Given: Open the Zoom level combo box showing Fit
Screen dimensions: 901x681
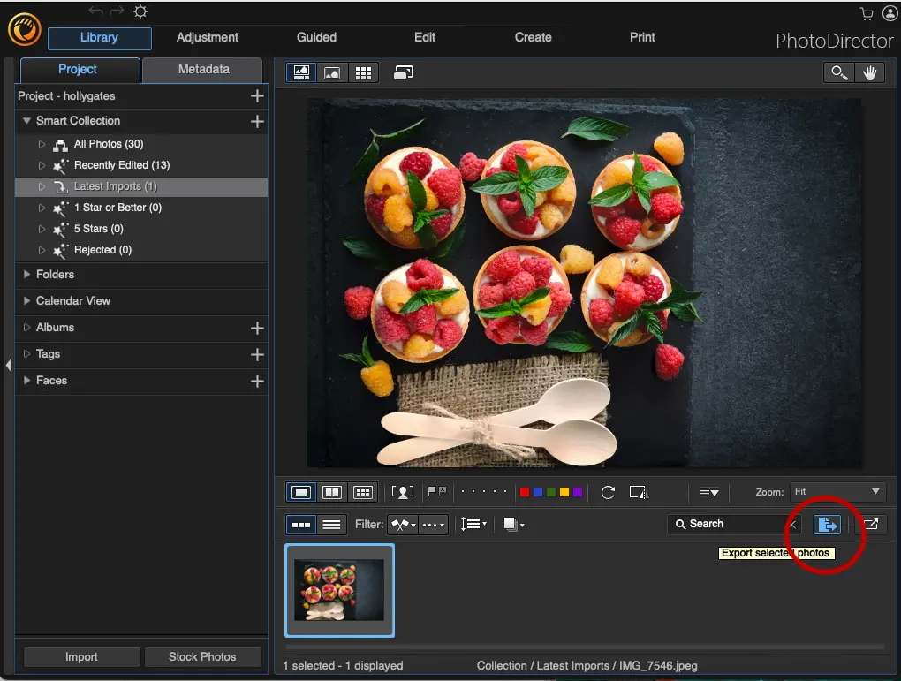Looking at the screenshot, I should click(x=837, y=492).
